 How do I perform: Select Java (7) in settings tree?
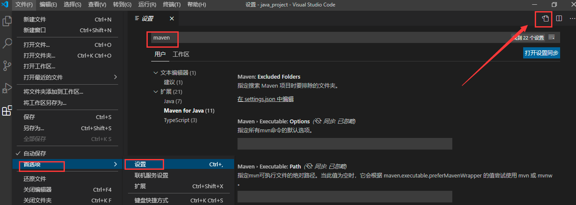point(173,101)
